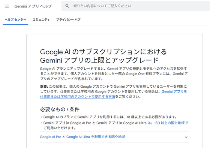Click the 18 歳以上 requirement bullet text

[110, 117]
